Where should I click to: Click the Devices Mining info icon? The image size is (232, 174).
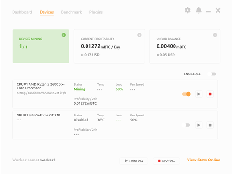(64, 35)
